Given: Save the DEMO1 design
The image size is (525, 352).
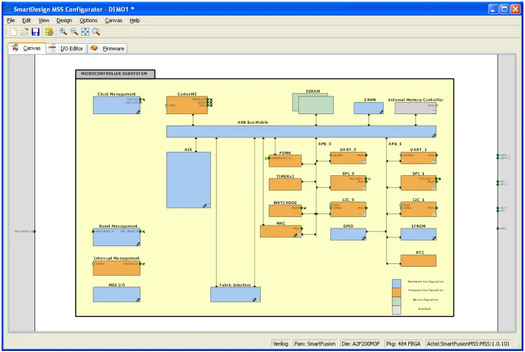Looking at the screenshot, I should click(36, 32).
